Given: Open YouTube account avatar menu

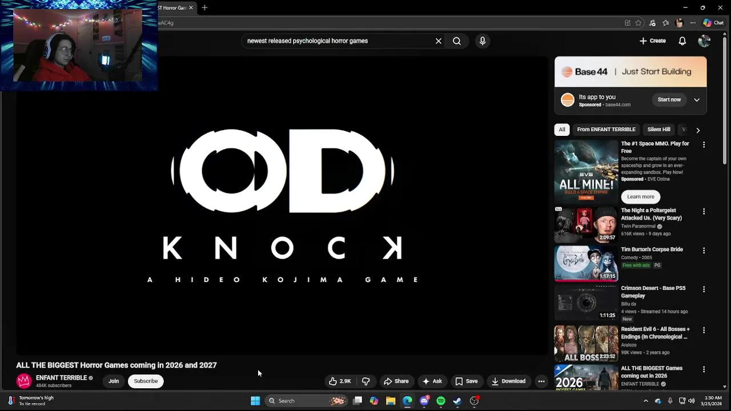Looking at the screenshot, I should coord(704,41).
